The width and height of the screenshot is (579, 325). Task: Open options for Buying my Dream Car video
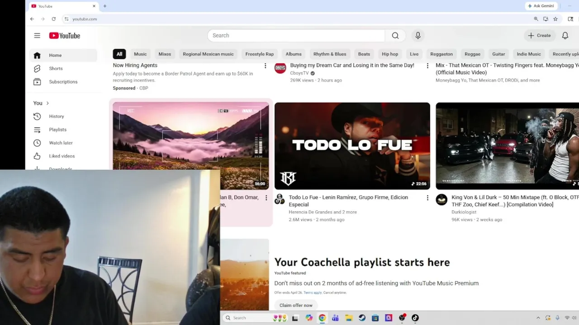pos(427,66)
